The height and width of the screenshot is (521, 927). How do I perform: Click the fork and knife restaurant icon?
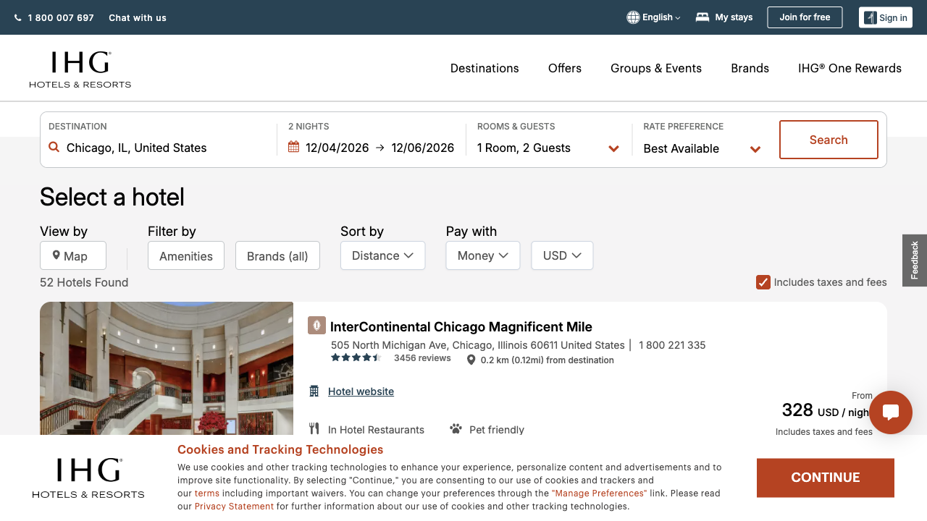pyautogui.click(x=314, y=429)
